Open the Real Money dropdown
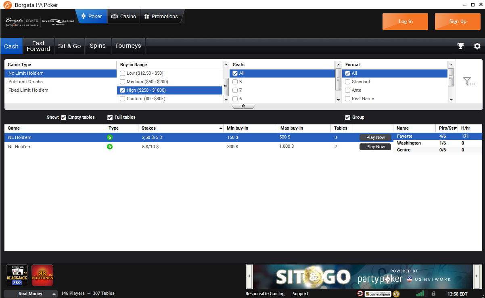 31,294
